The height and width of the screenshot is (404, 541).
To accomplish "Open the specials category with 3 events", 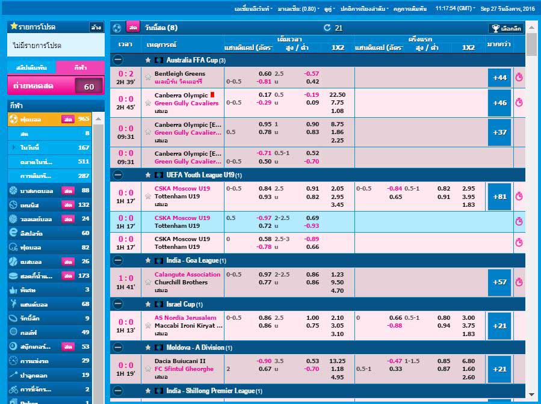I will coord(50,290).
